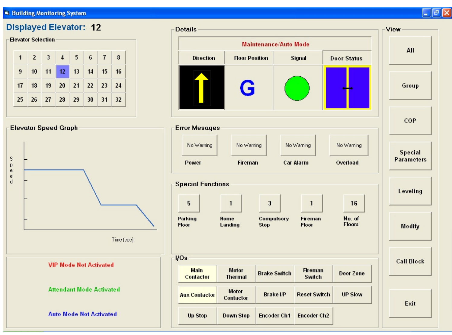Image resolution: width=452 pixels, height=335 pixels.
Task: Select elevator 12 in the selection grid
Action: click(62, 72)
